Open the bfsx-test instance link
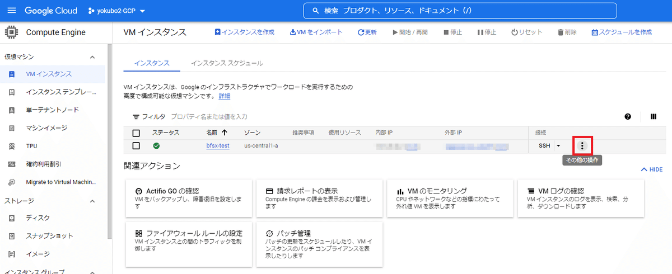The image size is (672, 274). [x=218, y=146]
